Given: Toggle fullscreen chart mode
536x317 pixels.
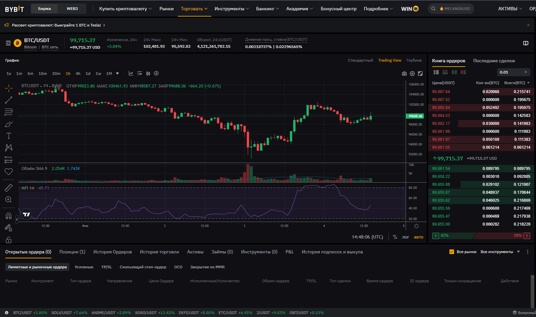Looking at the screenshot, I should [x=420, y=74].
